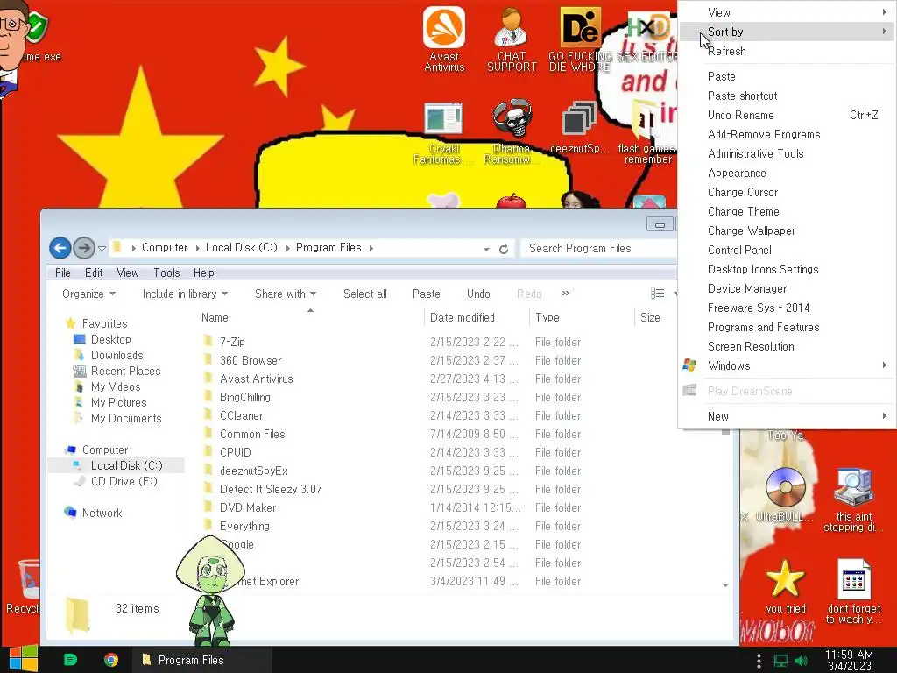
Task: Open the Organize dropdown
Action: point(88,294)
